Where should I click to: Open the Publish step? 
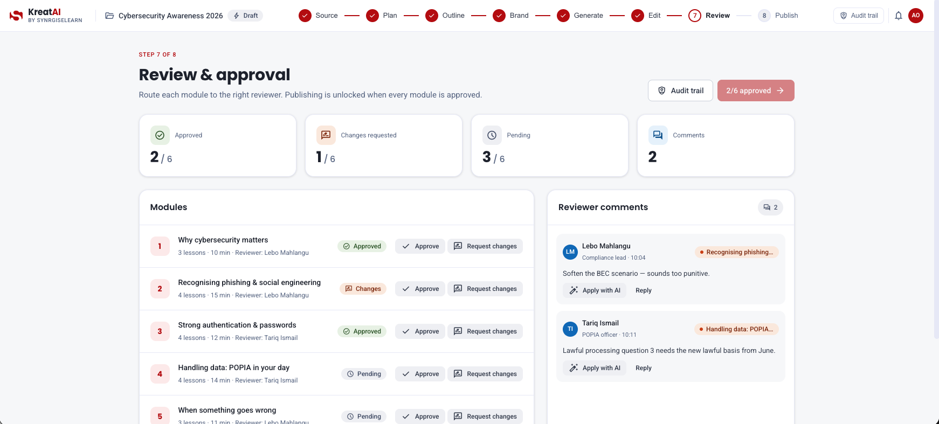(x=778, y=16)
